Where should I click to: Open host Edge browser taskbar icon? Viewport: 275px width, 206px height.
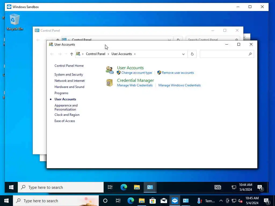131,201
